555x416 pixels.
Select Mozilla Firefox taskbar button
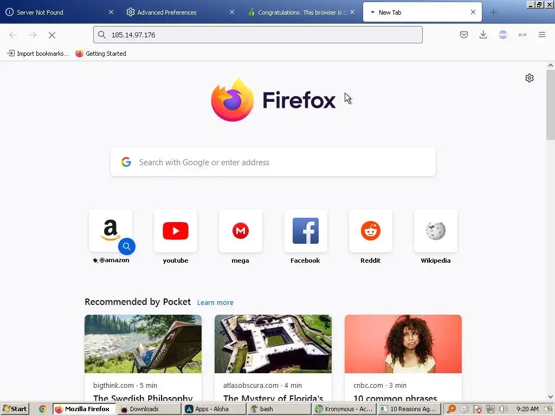click(84, 409)
